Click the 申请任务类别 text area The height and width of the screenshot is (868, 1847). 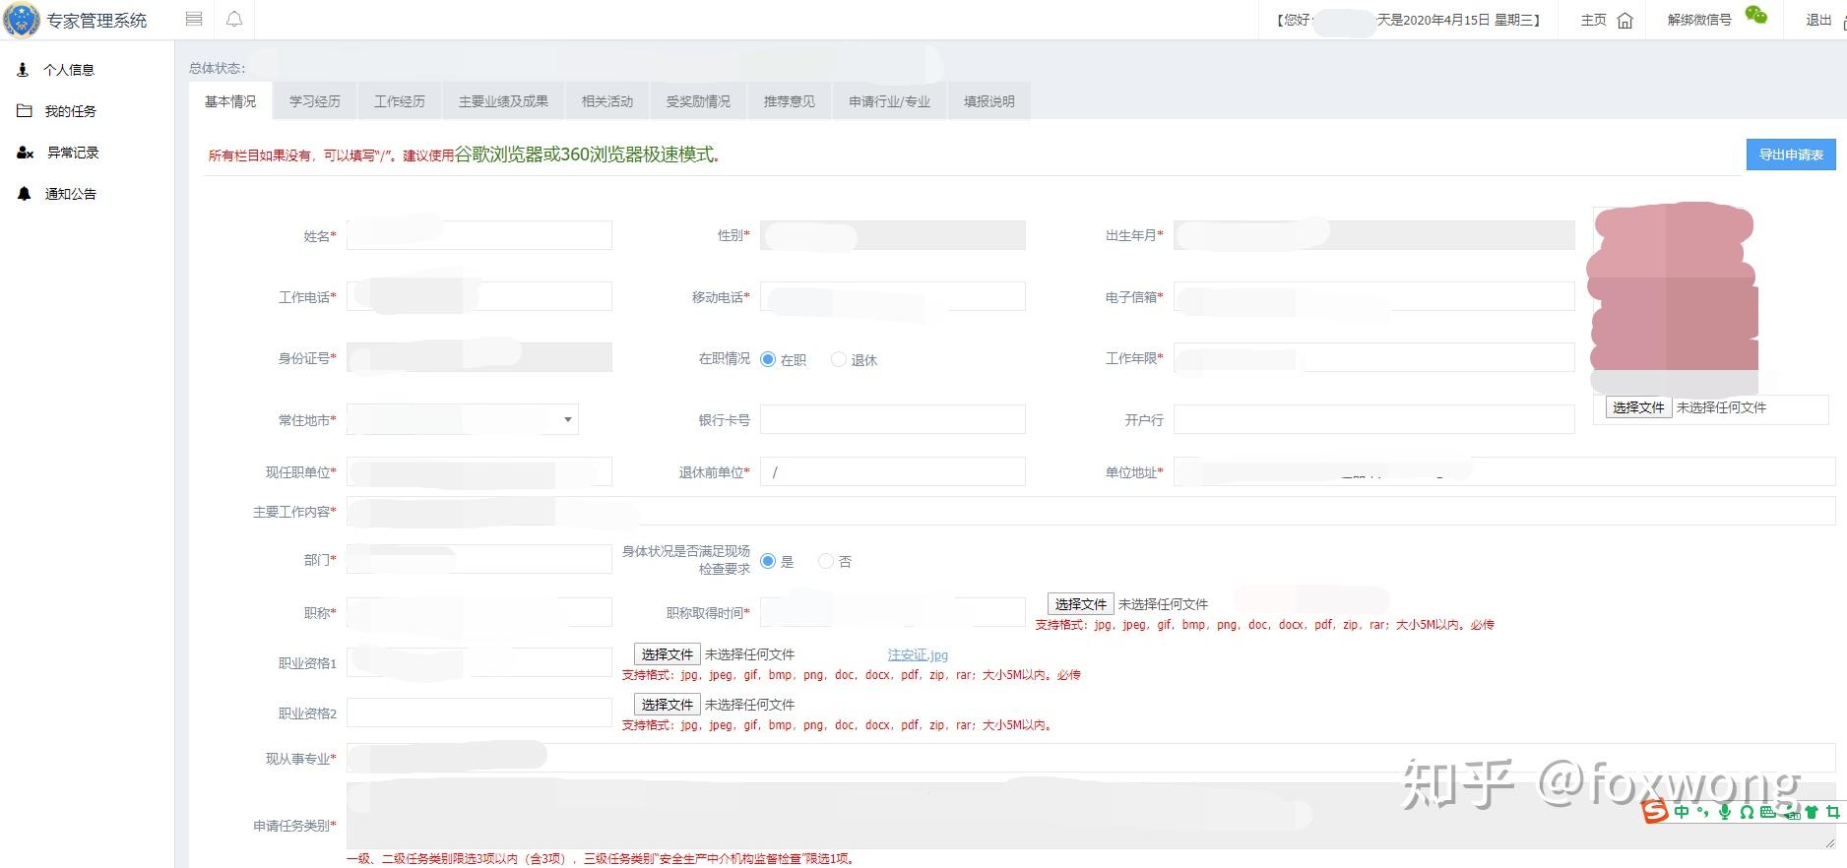tap(1091, 816)
